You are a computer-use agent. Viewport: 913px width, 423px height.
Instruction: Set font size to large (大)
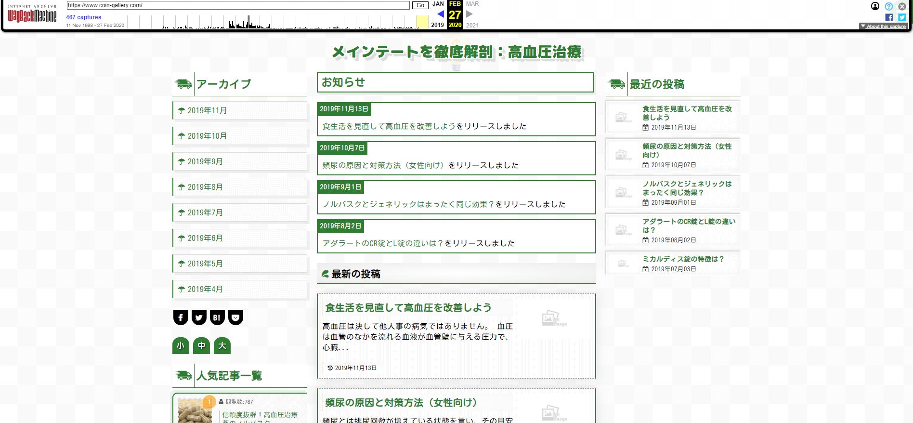click(222, 345)
